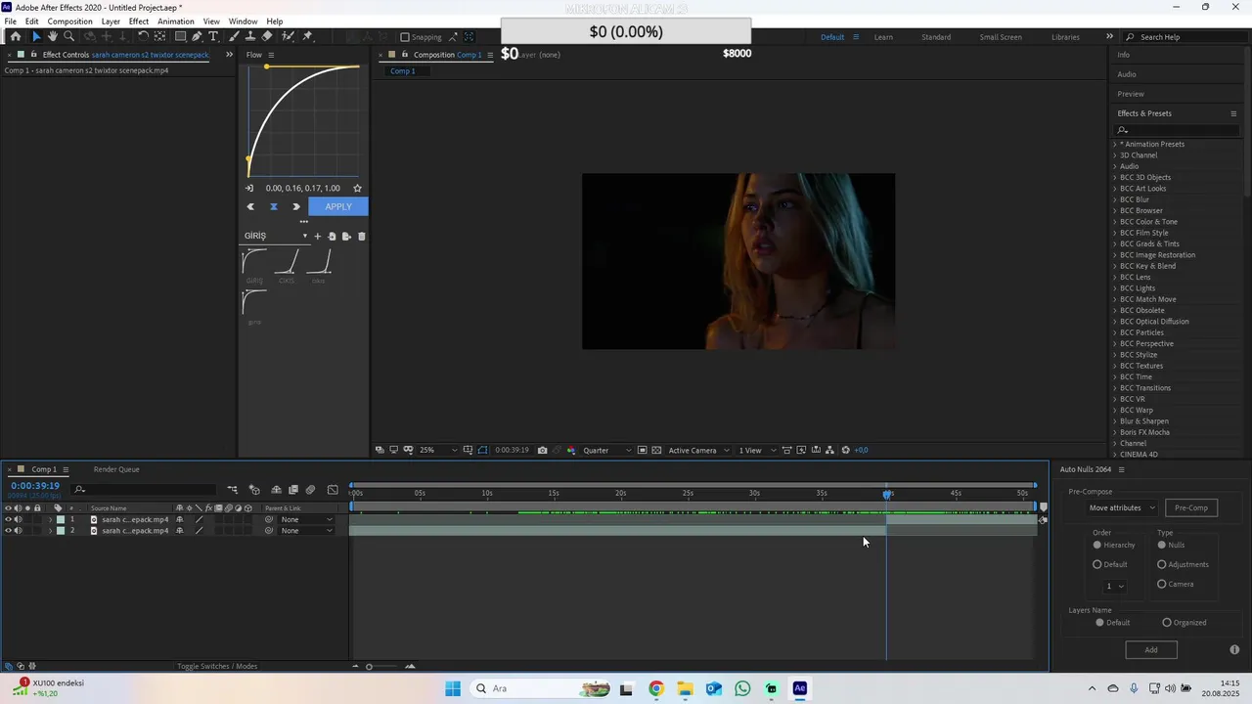
Task: Open the Graph Editor icon
Action: click(x=333, y=490)
